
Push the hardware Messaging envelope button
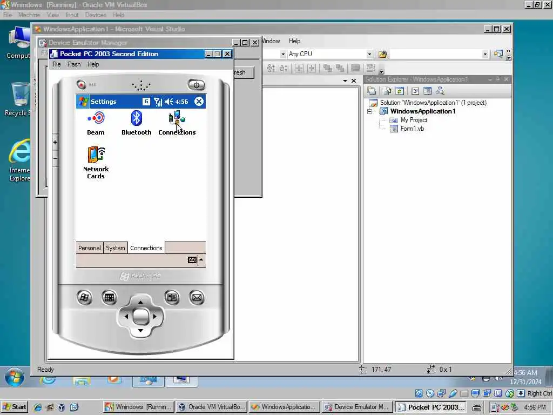click(x=197, y=298)
